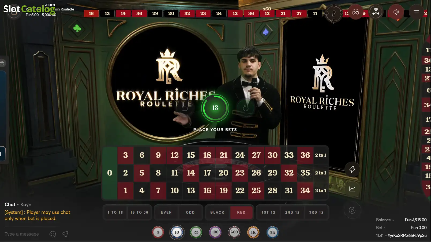This screenshot has width=431, height=242.
Task: Open the emoji picker in chat
Action: tap(53, 234)
